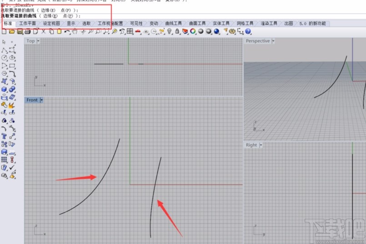Open the 出图 tab
Image resolution: width=366 pixels, height=244 pixels.
coord(289,24)
